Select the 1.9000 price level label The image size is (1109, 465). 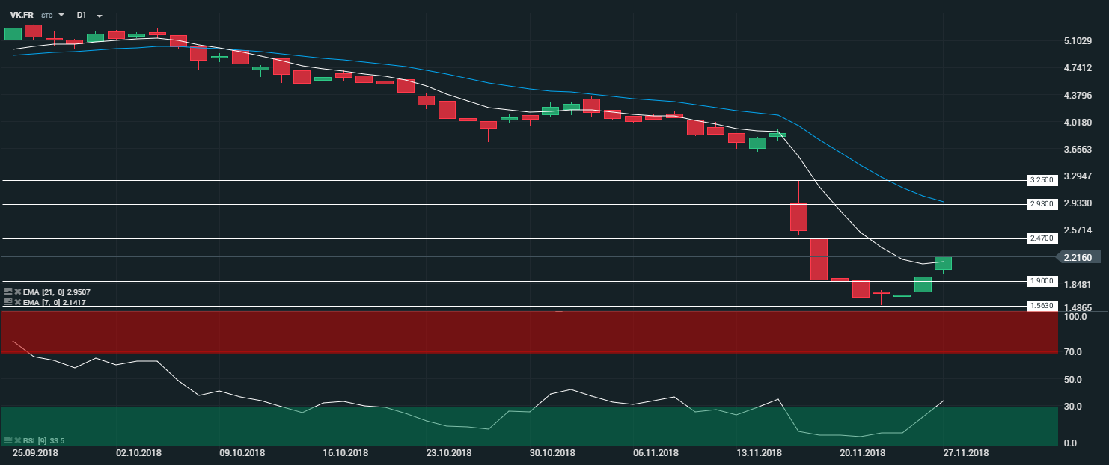tap(1041, 281)
